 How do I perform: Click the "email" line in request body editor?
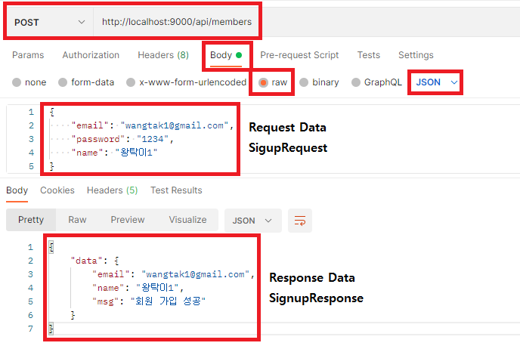pos(153,125)
